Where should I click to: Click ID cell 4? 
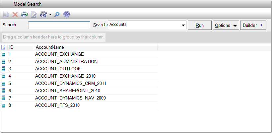(x=10, y=76)
